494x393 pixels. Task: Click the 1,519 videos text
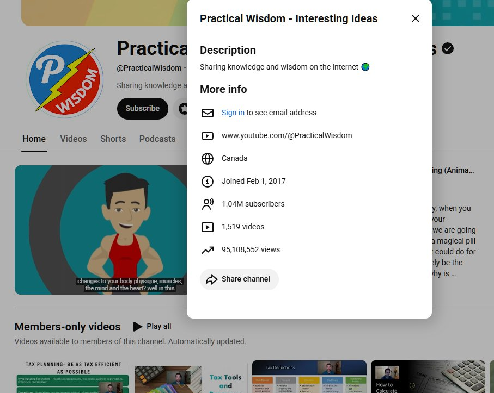tap(243, 227)
